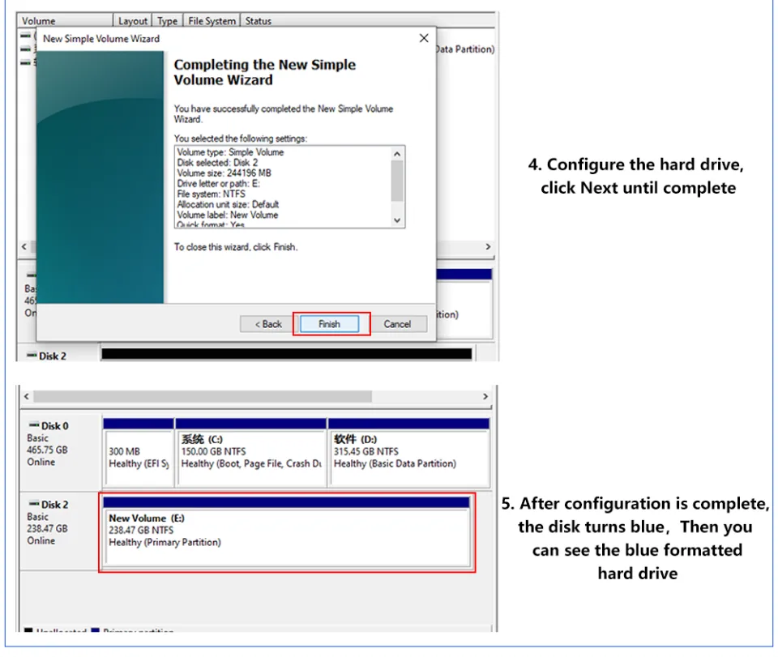Select the 系统 (C:) partition block
The height and width of the screenshot is (657, 778).
coord(251,458)
